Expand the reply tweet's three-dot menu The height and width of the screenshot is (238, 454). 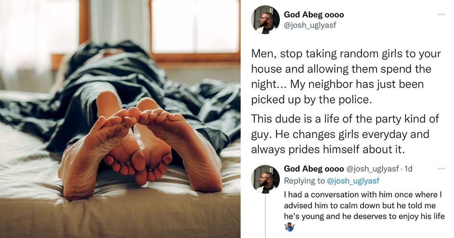[441, 169]
